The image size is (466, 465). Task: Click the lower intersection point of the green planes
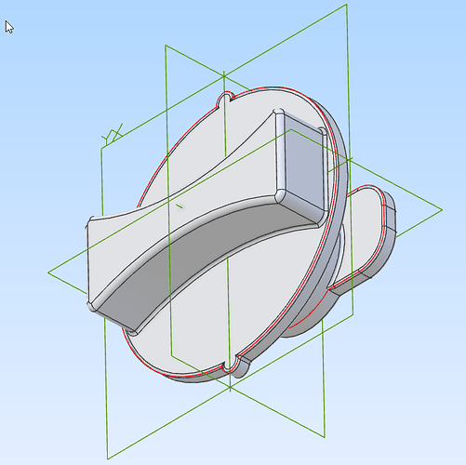pos(230,388)
